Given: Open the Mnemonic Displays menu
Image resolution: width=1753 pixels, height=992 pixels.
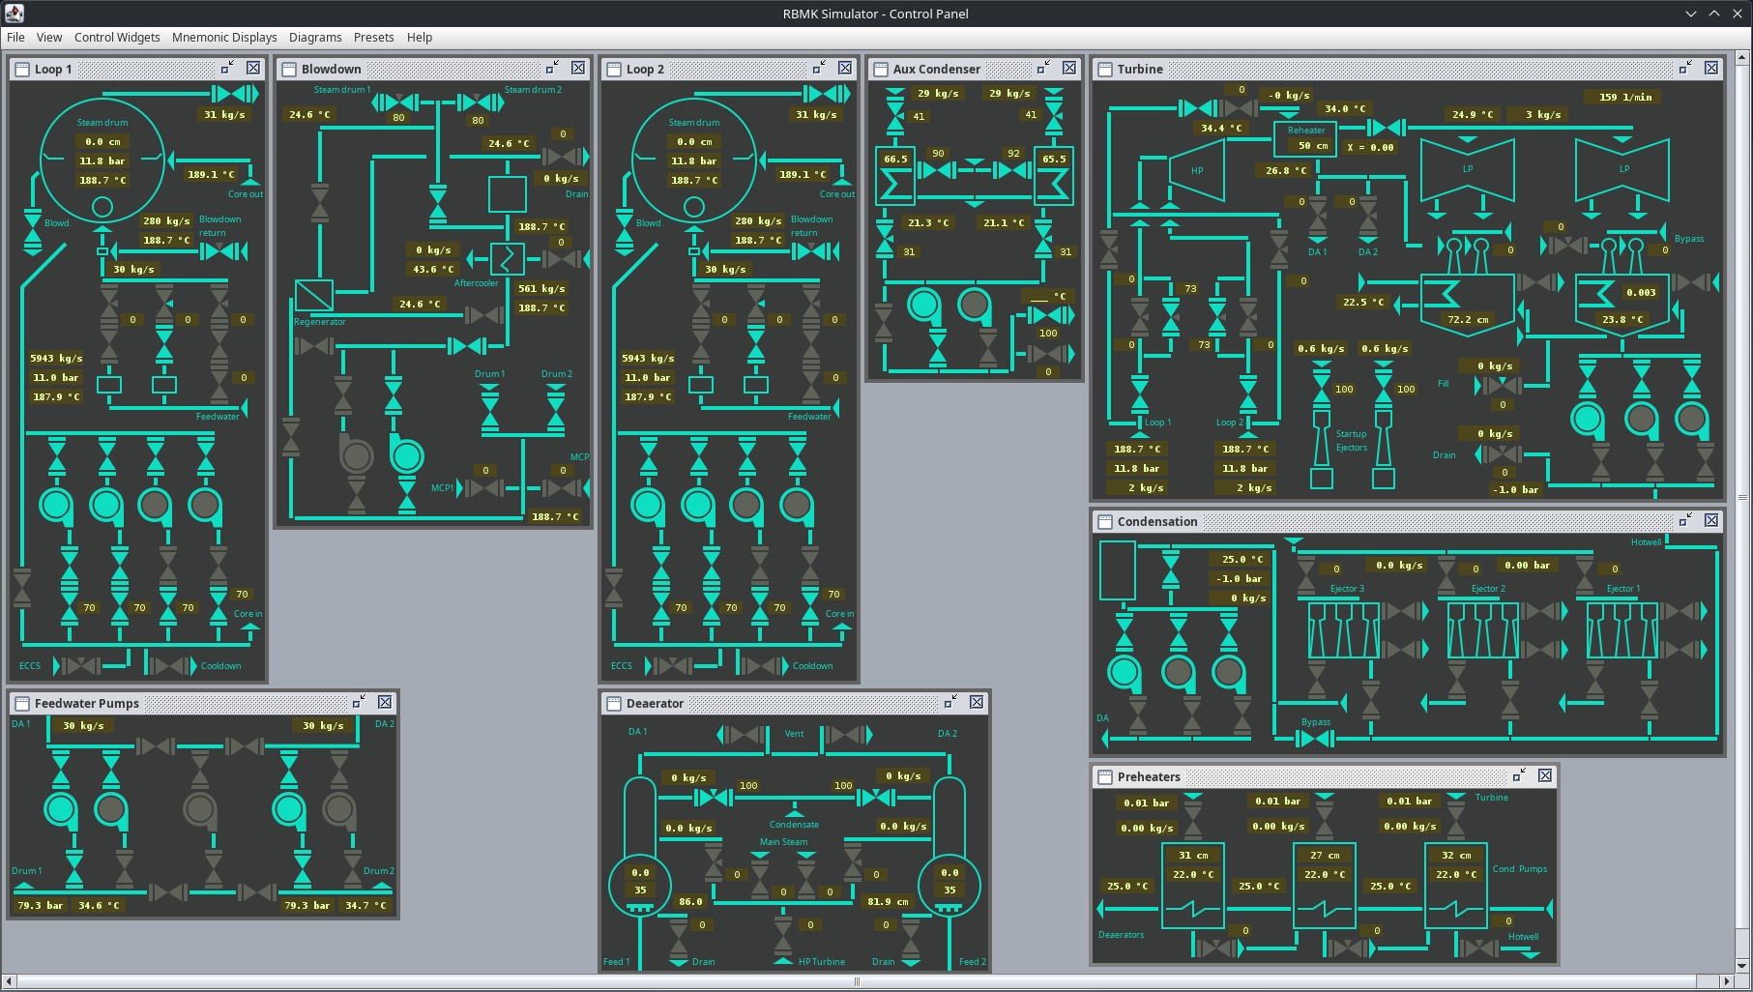Looking at the screenshot, I should coord(224,37).
